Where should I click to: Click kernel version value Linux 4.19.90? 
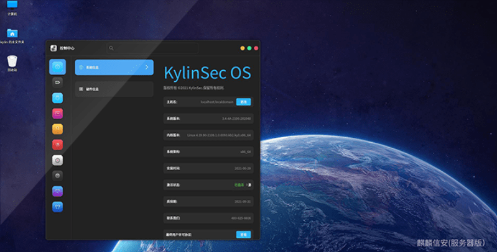219,135
